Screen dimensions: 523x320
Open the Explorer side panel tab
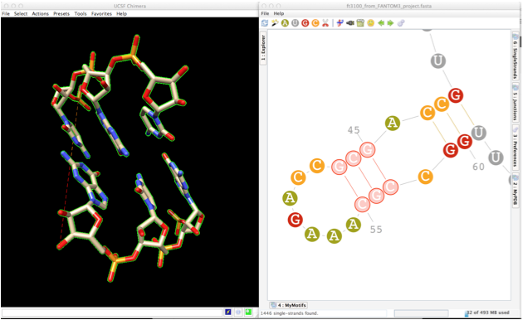pos(263,47)
